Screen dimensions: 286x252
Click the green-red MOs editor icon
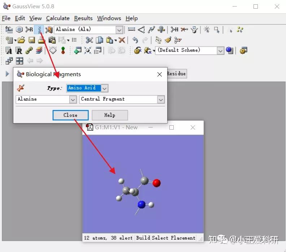click(x=63, y=51)
